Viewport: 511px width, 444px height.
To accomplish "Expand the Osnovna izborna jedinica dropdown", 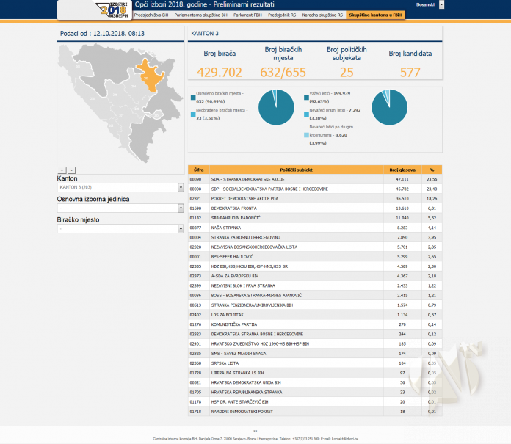I will click(181, 208).
